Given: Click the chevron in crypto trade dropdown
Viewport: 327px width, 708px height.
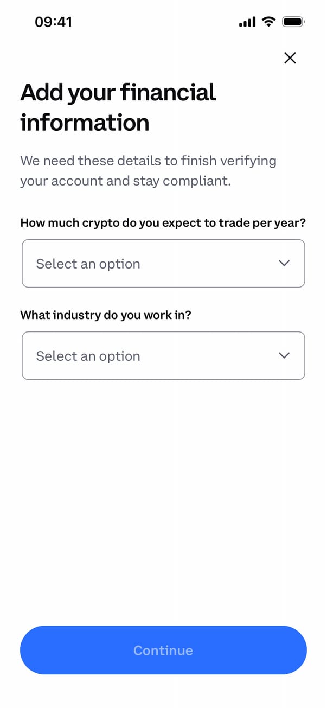Looking at the screenshot, I should pos(284,264).
